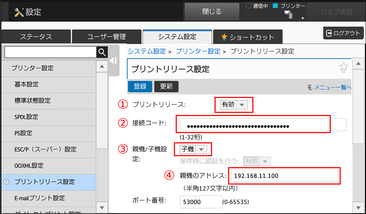Open 標準状態設定 in the sidebar

point(49,101)
